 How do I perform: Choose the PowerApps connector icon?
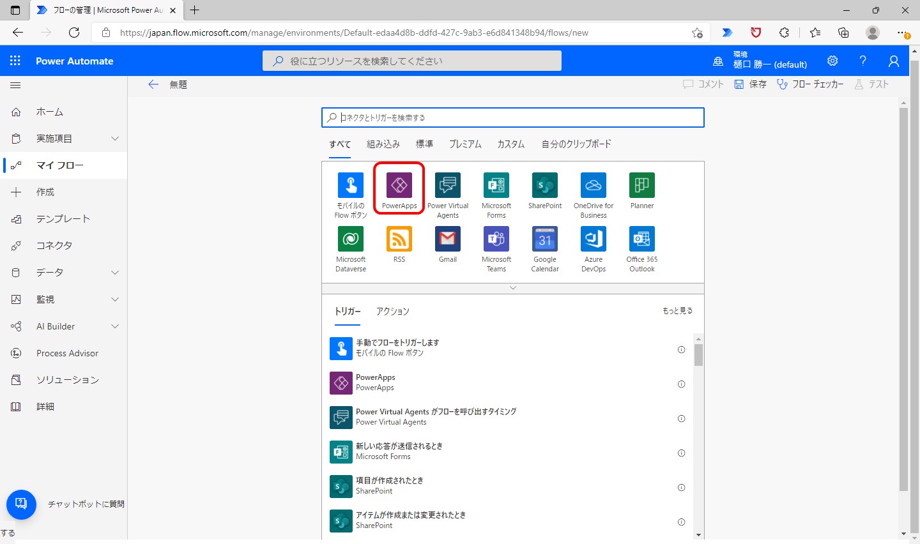[399, 185]
